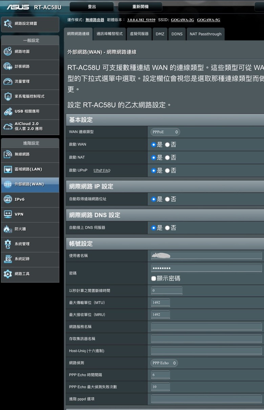Open 無線網路 in the sidebar menu
The image size is (264, 410).
point(30,154)
